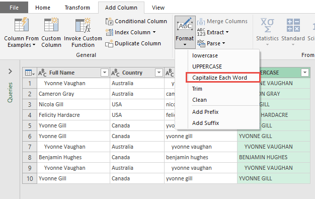Click the BENJAMIN HUGHES uppercase cell
315x199 pixels.
(x=274, y=157)
